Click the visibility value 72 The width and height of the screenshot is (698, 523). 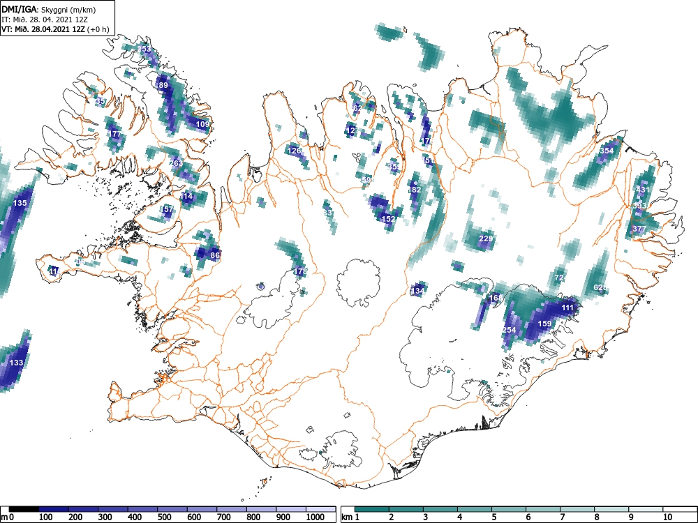point(559,278)
